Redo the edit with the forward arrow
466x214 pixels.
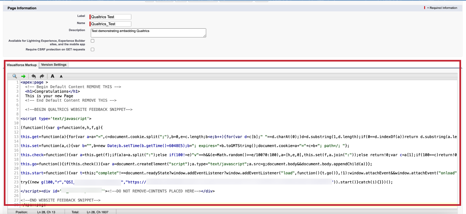[42, 76]
